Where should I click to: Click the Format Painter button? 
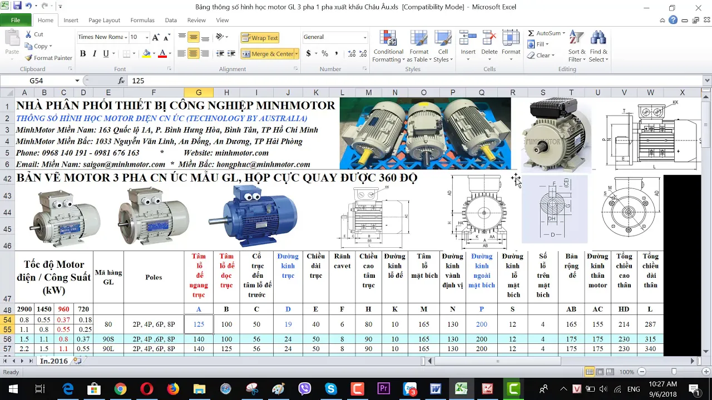tap(48, 58)
